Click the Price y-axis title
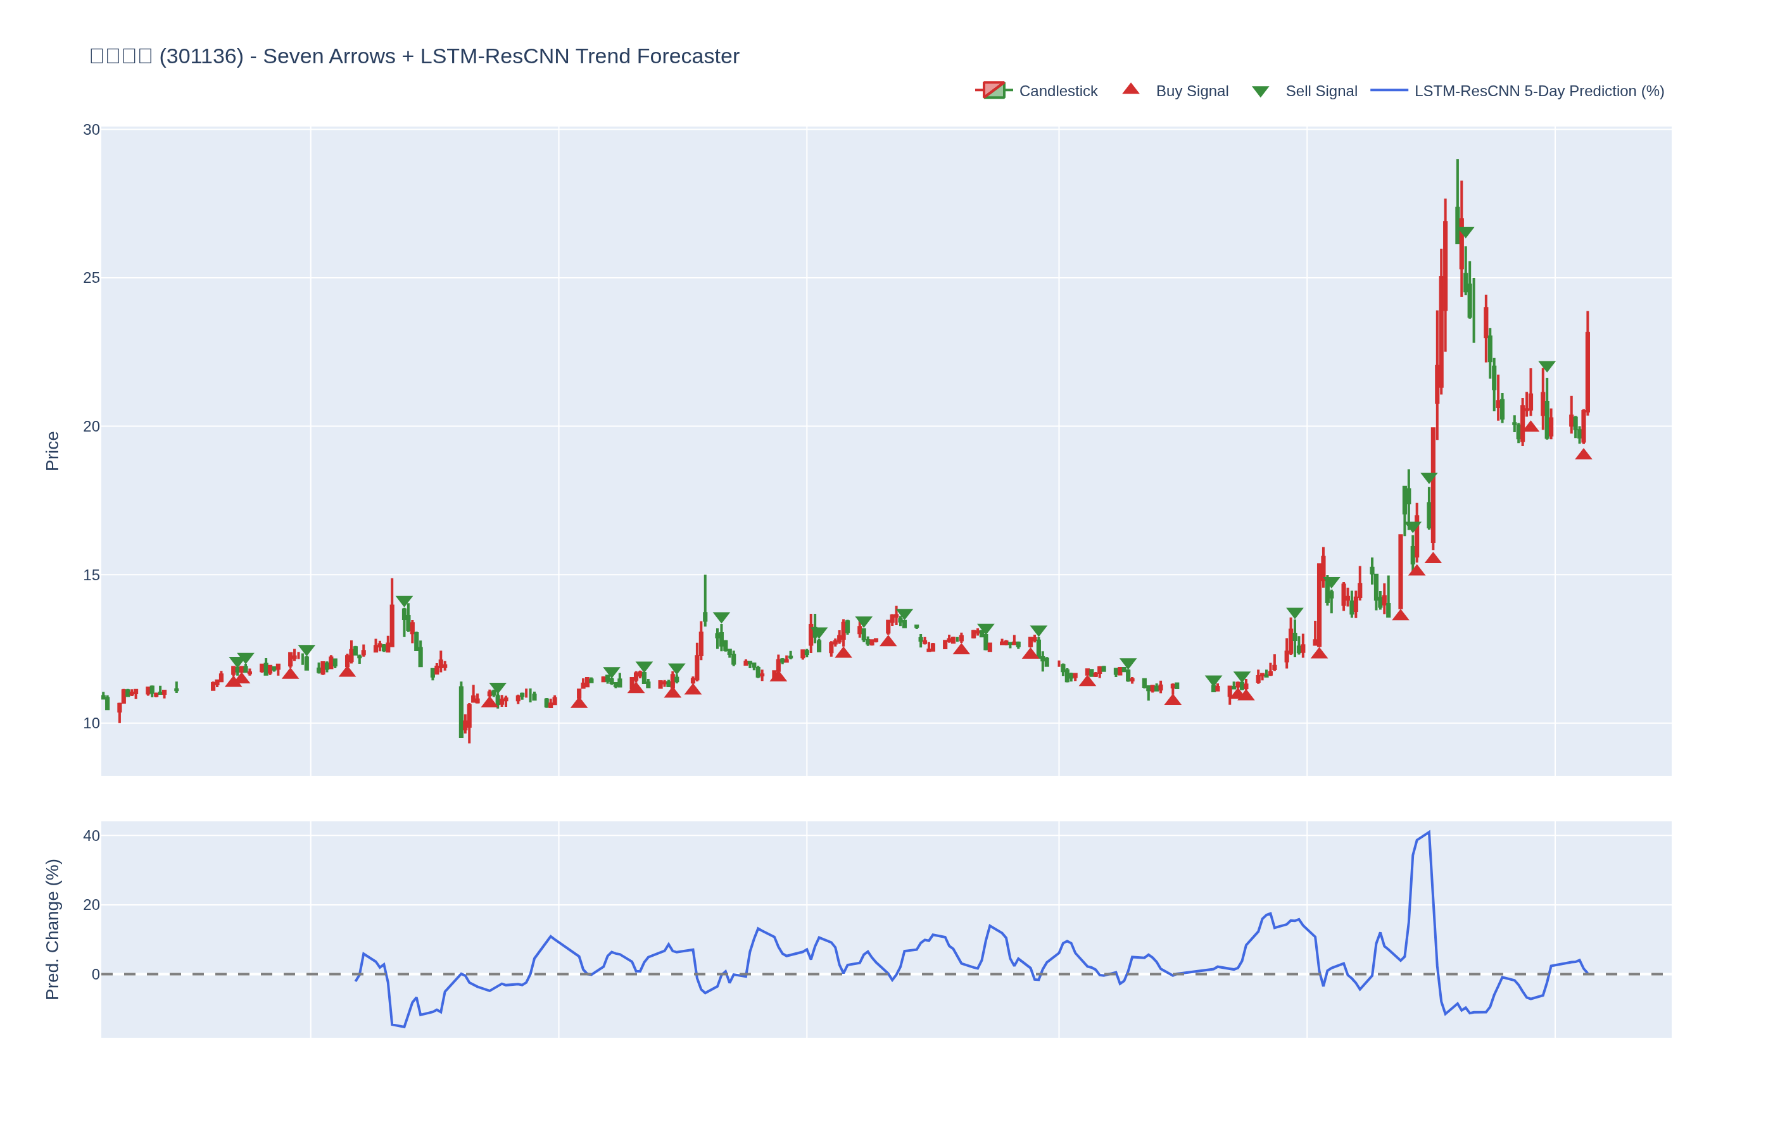 click(x=52, y=451)
